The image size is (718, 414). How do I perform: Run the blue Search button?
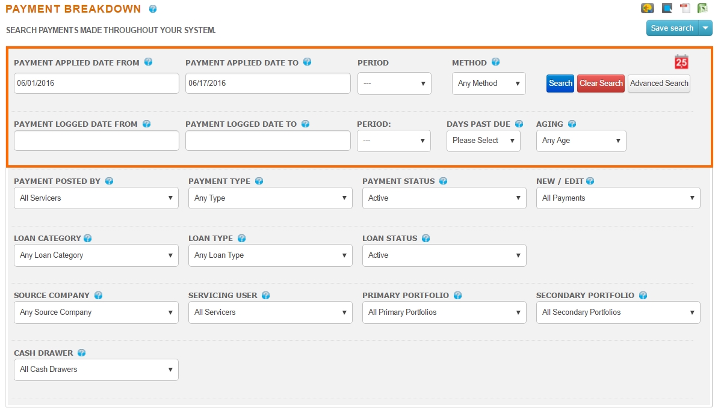560,83
